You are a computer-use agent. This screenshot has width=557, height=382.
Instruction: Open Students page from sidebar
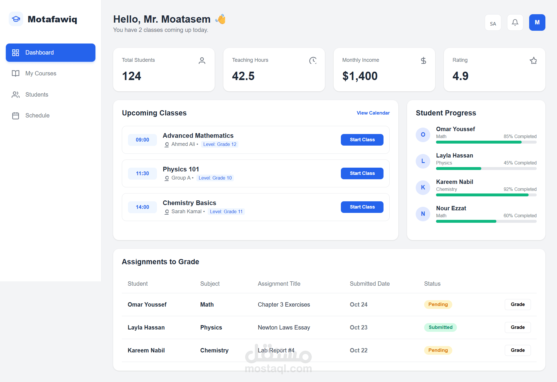pos(37,95)
